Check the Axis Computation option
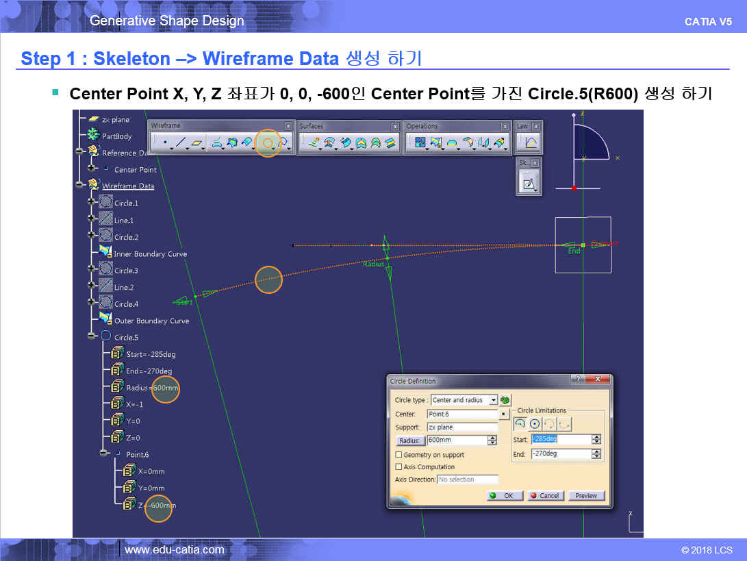Image resolution: width=747 pixels, height=561 pixels. point(398,467)
